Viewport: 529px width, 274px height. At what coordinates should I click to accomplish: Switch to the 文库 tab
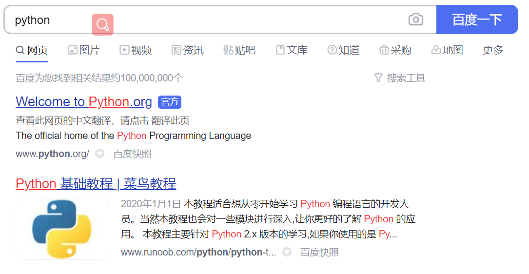[292, 50]
